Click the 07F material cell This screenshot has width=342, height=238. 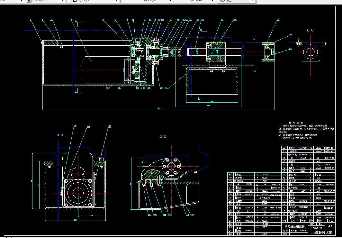[265, 227]
